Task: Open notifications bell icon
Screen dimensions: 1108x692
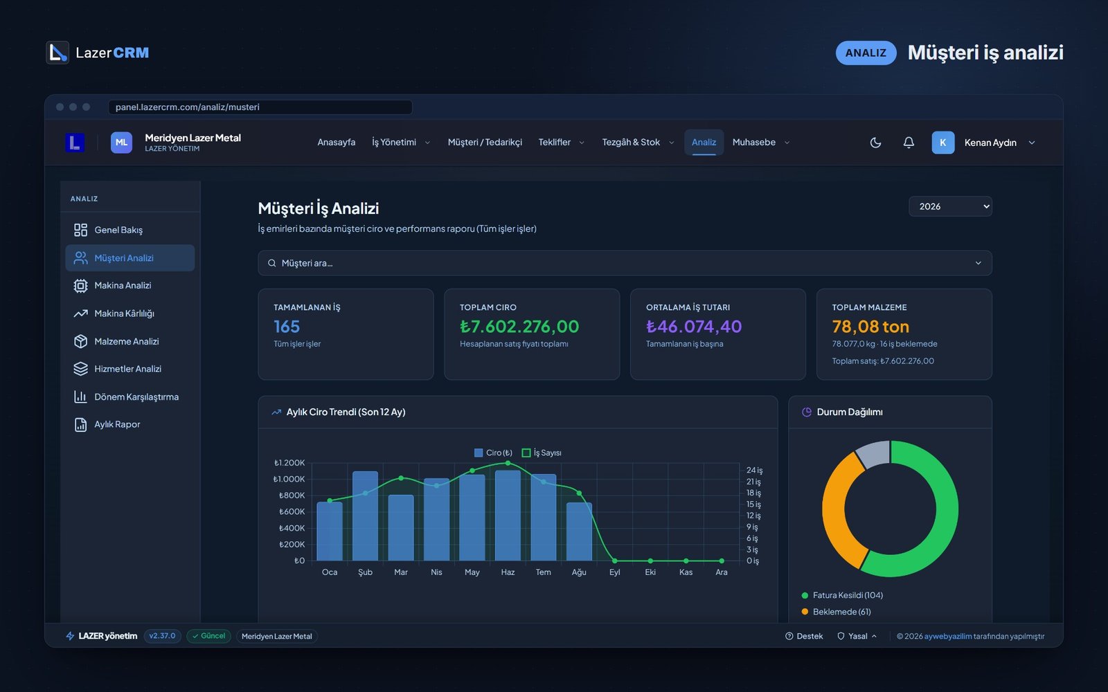Action: pos(909,143)
